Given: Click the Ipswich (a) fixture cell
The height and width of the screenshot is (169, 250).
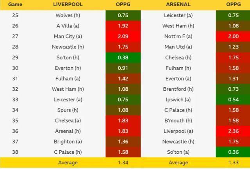Looking at the screenshot, I should 178,99.
